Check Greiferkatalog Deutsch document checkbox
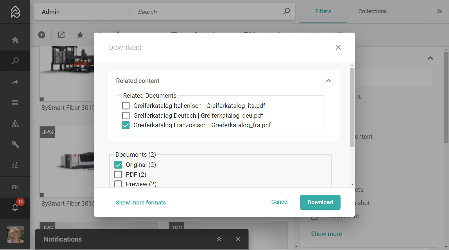This screenshot has height=250, width=449. pos(126,115)
